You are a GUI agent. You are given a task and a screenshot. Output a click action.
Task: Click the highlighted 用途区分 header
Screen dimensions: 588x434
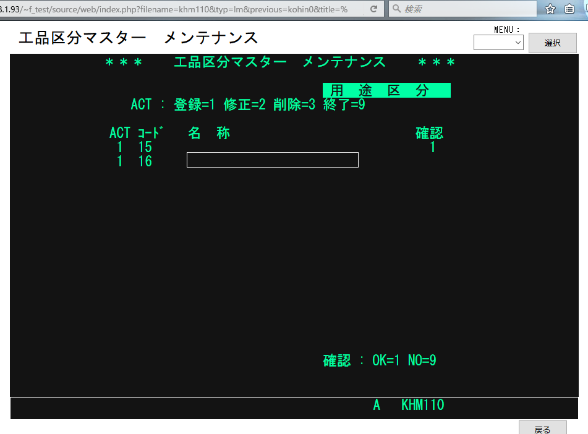(386, 90)
